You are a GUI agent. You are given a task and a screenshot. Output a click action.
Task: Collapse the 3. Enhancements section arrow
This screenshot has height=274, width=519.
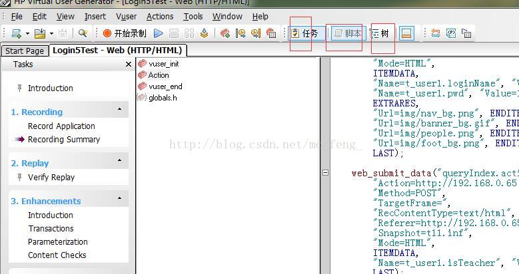point(120,198)
